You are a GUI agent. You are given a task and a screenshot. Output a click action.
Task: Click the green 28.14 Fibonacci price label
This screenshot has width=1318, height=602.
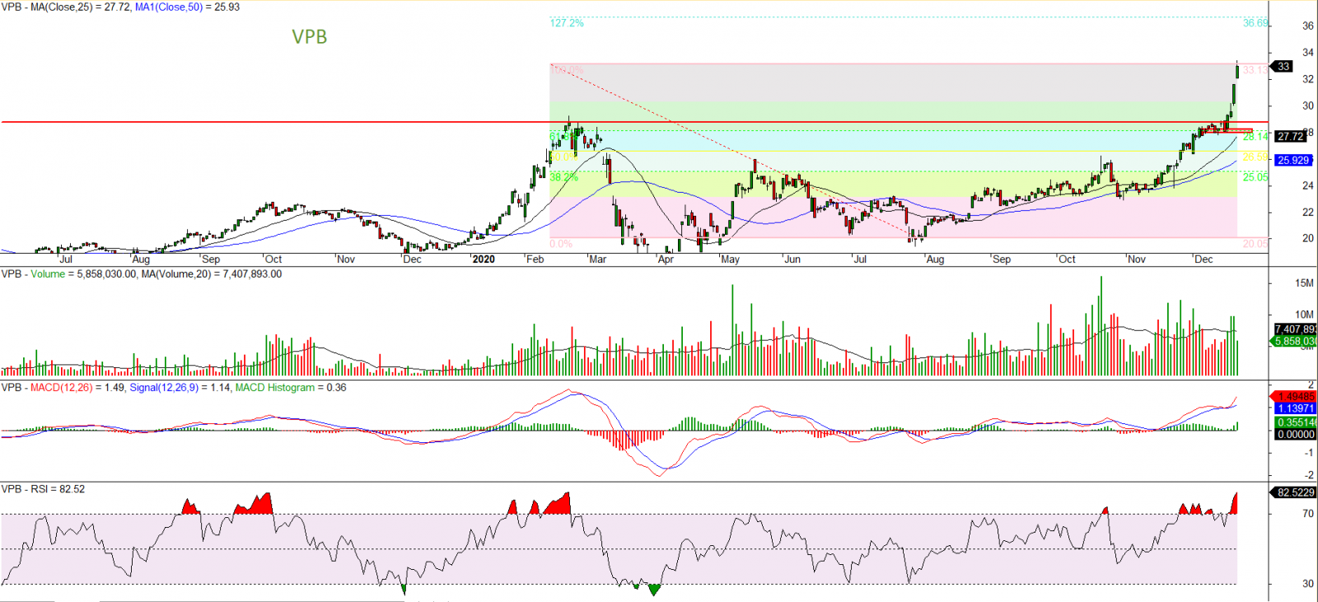[1255, 137]
